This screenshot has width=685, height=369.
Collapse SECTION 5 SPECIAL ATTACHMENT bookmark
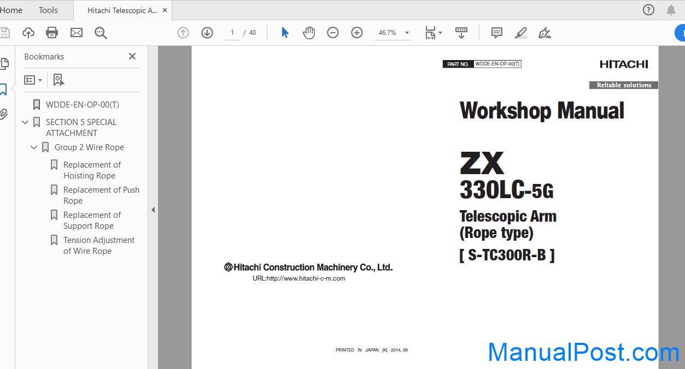coord(25,122)
